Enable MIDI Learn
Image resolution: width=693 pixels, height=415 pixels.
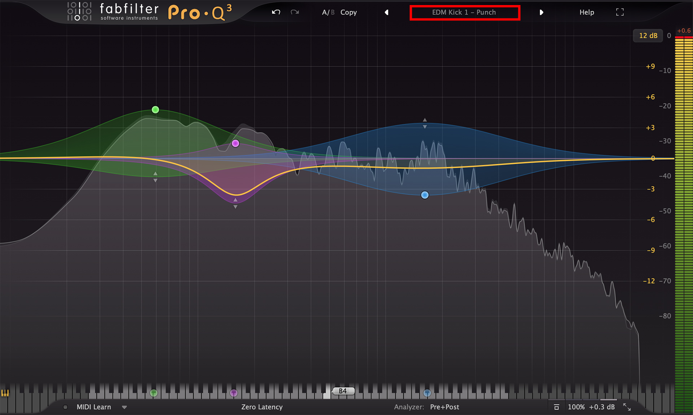[x=94, y=407]
